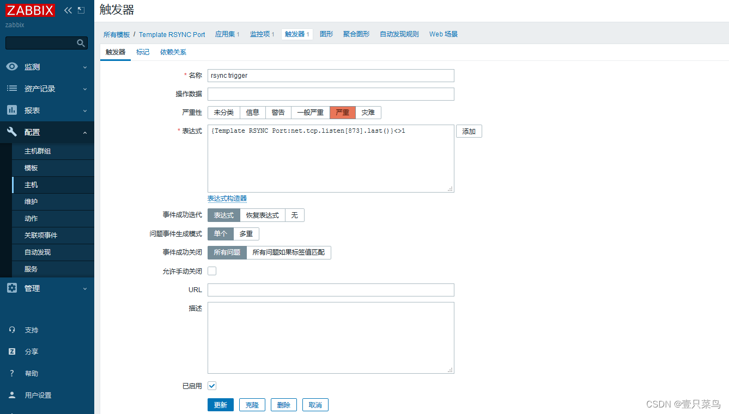Click the search magnifier icon
Screen dimensions: 729x414
[81, 43]
